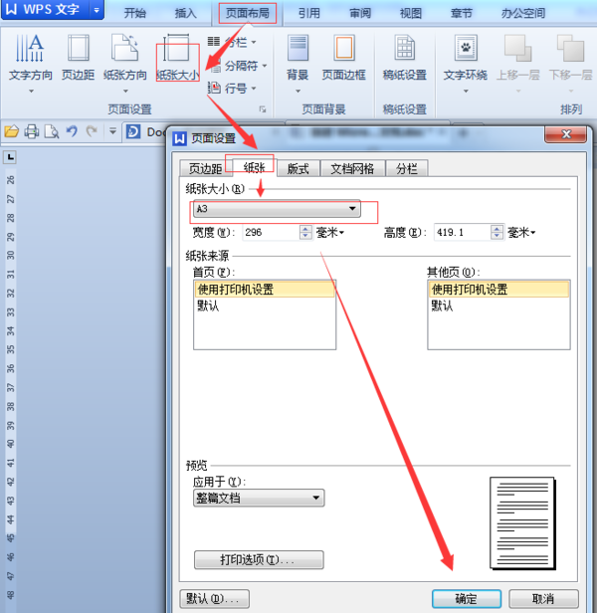Click the Print Preview toolbar icon

pos(51,131)
